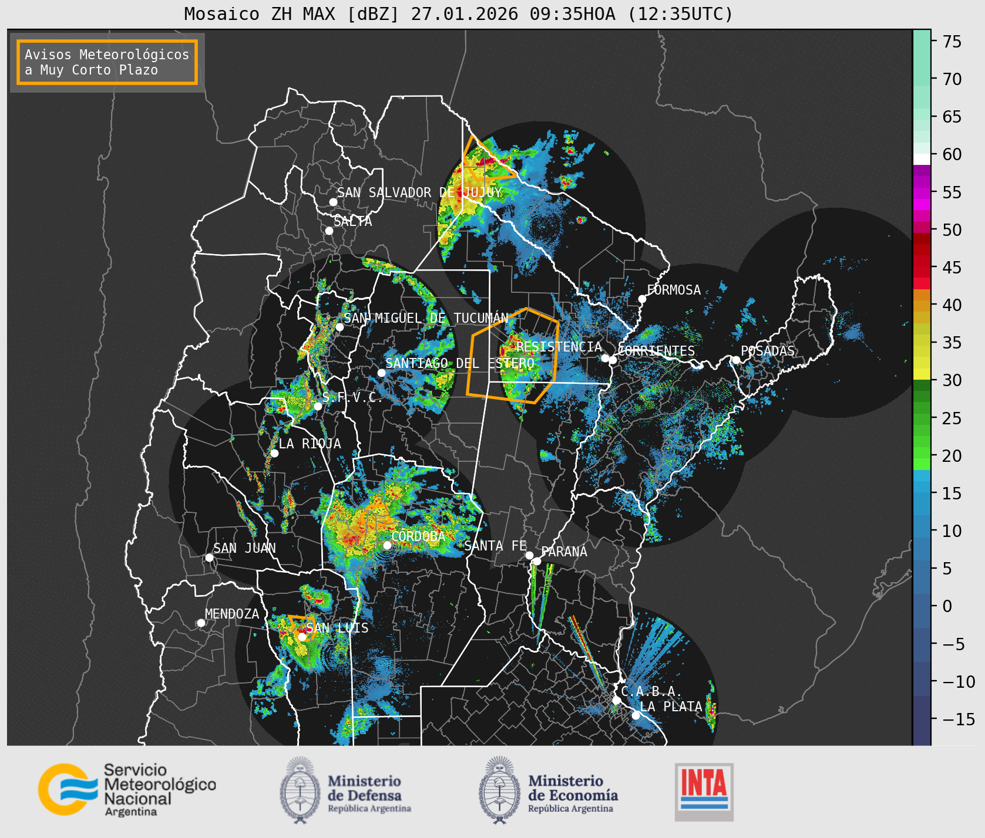Click the S.F.V.C. city dot
This screenshot has height=838, width=985.
(x=318, y=406)
